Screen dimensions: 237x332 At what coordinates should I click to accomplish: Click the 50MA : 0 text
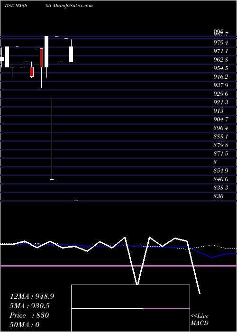coord(25,325)
